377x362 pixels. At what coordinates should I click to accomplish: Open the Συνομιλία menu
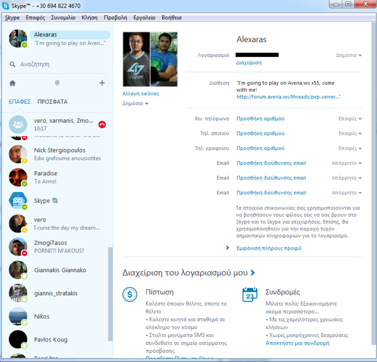point(63,17)
